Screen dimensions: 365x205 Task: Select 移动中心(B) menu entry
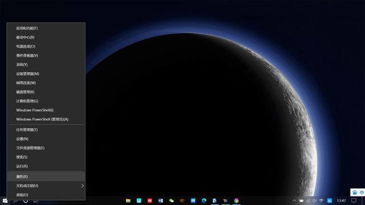(46, 38)
